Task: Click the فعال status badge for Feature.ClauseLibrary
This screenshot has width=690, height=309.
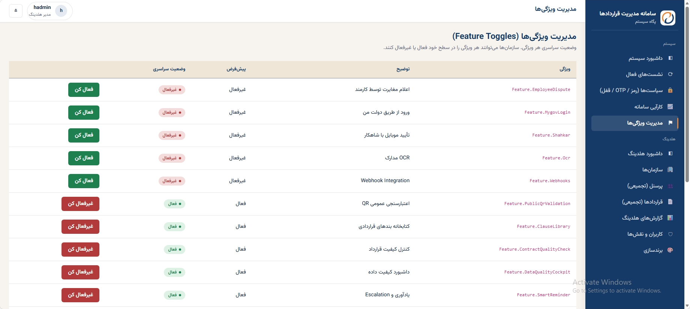Action: [174, 227]
